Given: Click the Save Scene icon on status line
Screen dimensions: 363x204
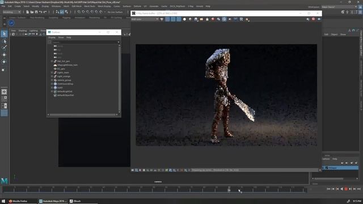Looking at the screenshot, I should (x=36, y=12).
